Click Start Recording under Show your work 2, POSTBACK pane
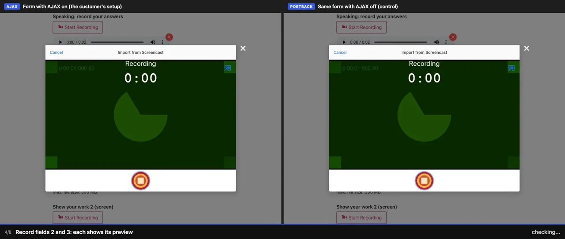The width and height of the screenshot is (565, 239). pos(362,217)
